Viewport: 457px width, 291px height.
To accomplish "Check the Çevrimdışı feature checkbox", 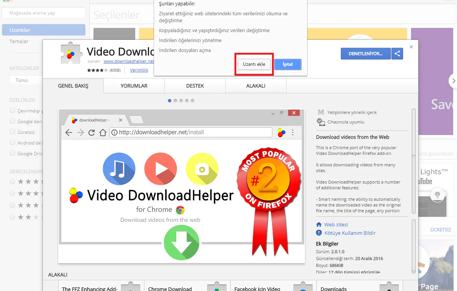I will click(13, 111).
